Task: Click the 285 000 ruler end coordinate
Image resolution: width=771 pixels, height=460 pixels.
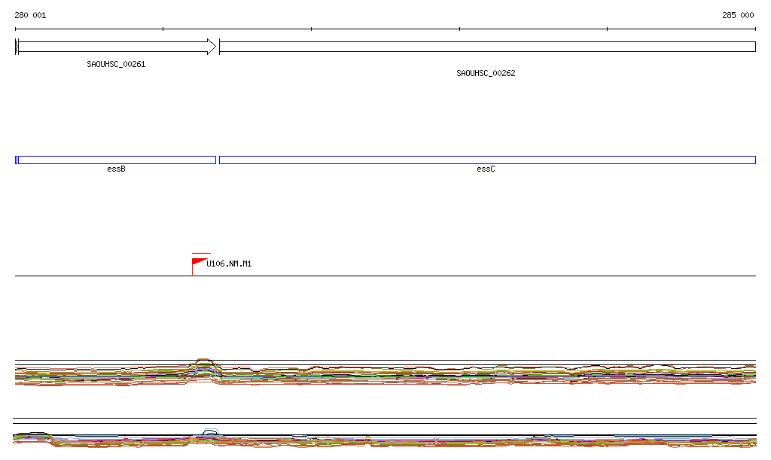Action: 738,15
